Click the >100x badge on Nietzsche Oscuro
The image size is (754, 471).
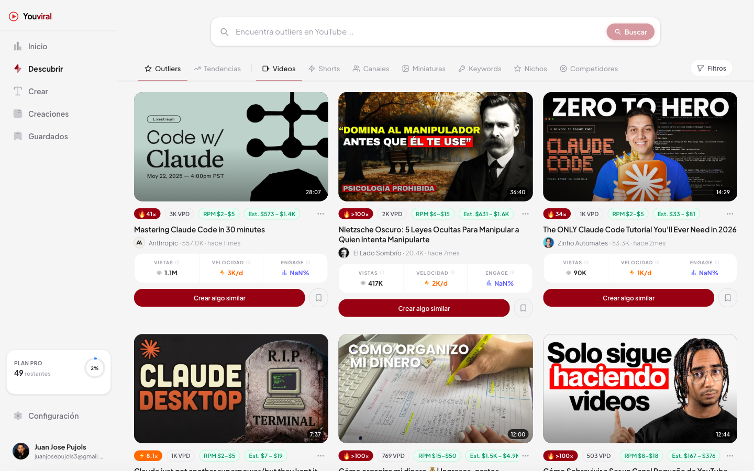point(356,214)
